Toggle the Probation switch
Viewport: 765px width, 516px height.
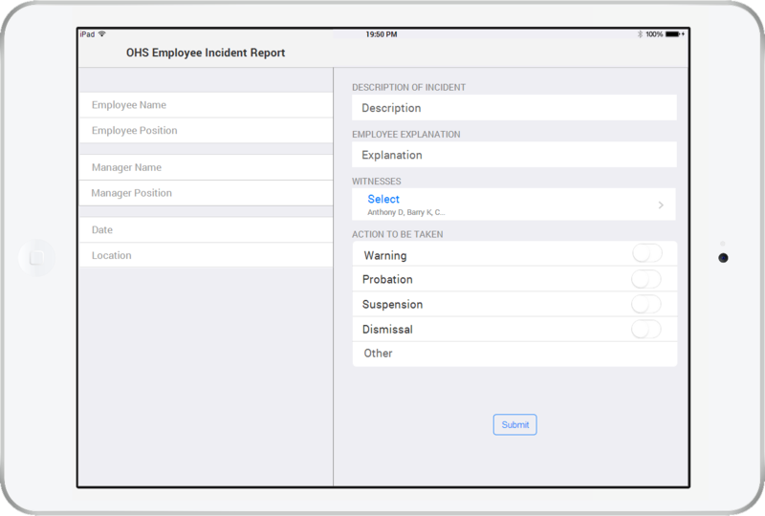[x=646, y=279]
